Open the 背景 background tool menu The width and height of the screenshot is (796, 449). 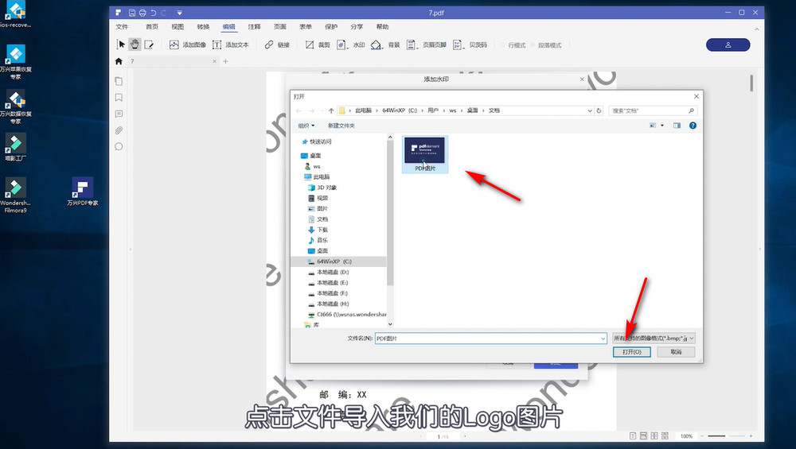tap(385, 45)
